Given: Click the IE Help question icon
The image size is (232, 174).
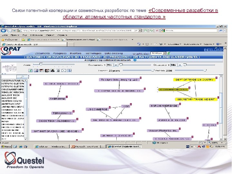Looking at the screenshot, I should tap(218, 44).
